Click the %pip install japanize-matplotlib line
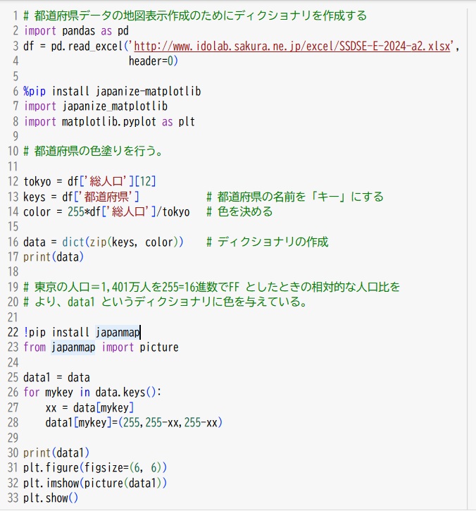This screenshot has width=476, height=511. coord(112,91)
